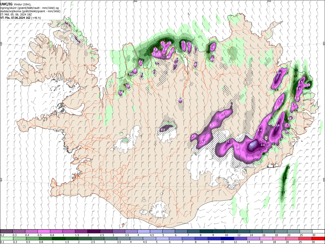Click the '3.9' precipitation value in the east
The height and width of the screenshot is (244, 325).
pos(279,73)
